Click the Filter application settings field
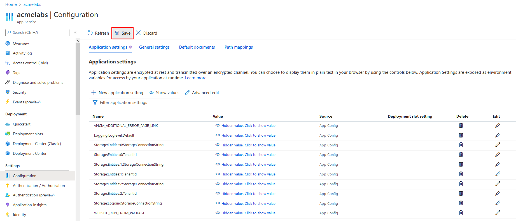Viewport: 516px width, 221px height. [x=134, y=103]
